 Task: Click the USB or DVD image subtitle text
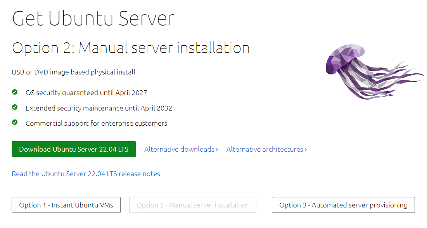tap(74, 72)
